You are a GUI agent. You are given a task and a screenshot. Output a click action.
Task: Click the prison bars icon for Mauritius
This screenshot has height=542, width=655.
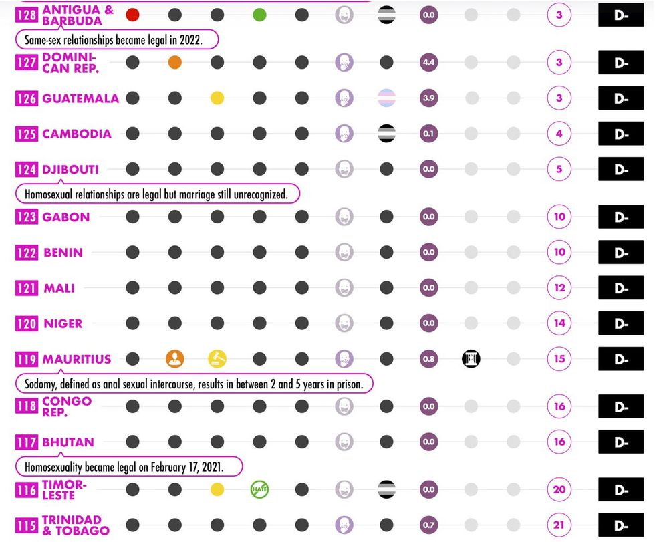[x=471, y=359]
